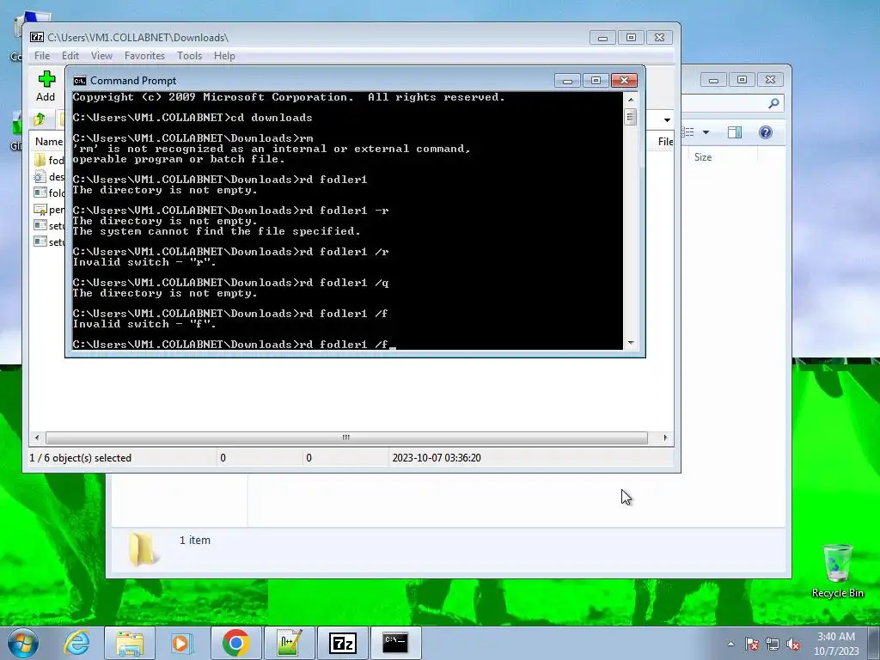Open Windows Explorer from the taskbar
The width and height of the screenshot is (880, 660).
130,643
